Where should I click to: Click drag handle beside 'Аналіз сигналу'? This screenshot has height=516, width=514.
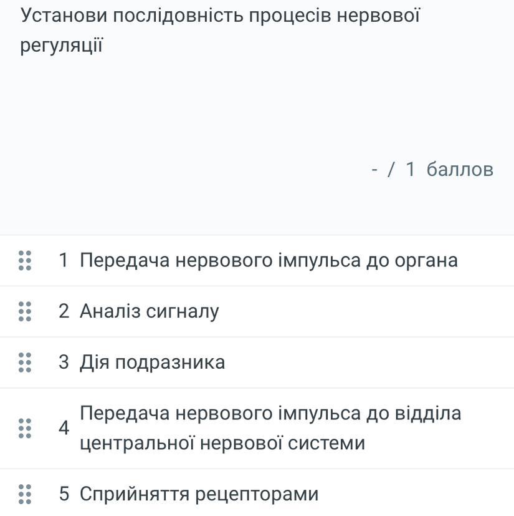pos(25,311)
